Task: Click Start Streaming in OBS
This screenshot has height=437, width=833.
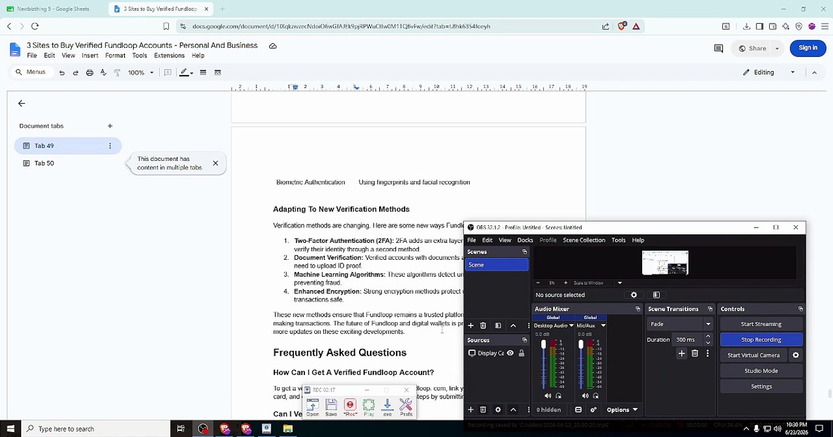Action: 761,324
